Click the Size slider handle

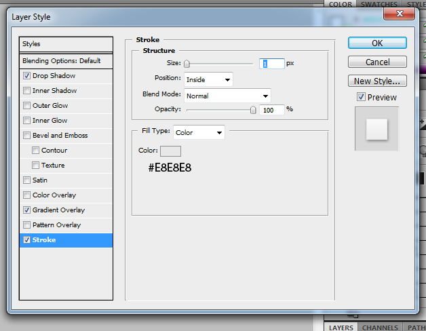coord(187,64)
